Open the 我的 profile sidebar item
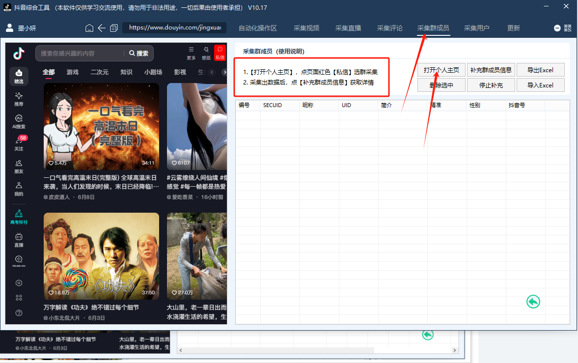Image resolution: width=578 pixels, height=363 pixels. tap(19, 189)
